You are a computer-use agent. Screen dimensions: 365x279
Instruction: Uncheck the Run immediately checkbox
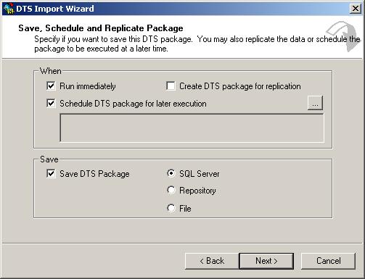coord(51,86)
